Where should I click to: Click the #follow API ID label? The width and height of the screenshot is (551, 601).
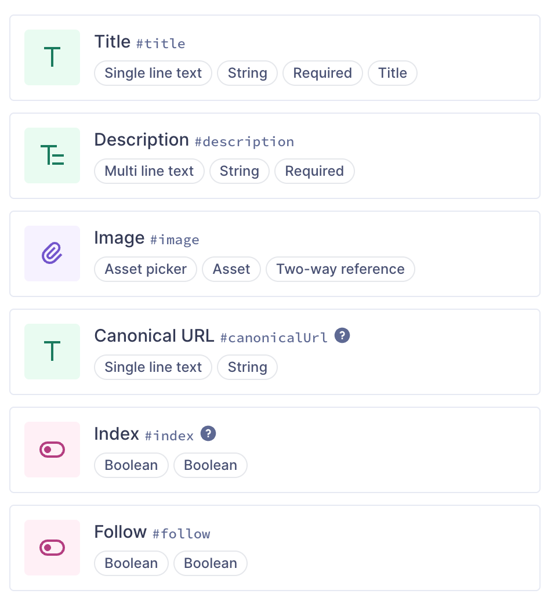point(182,534)
